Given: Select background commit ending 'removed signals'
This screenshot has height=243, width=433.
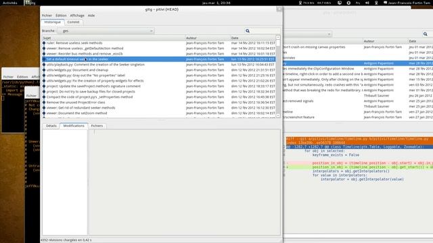Looking at the screenshot, I should click(x=359, y=101).
